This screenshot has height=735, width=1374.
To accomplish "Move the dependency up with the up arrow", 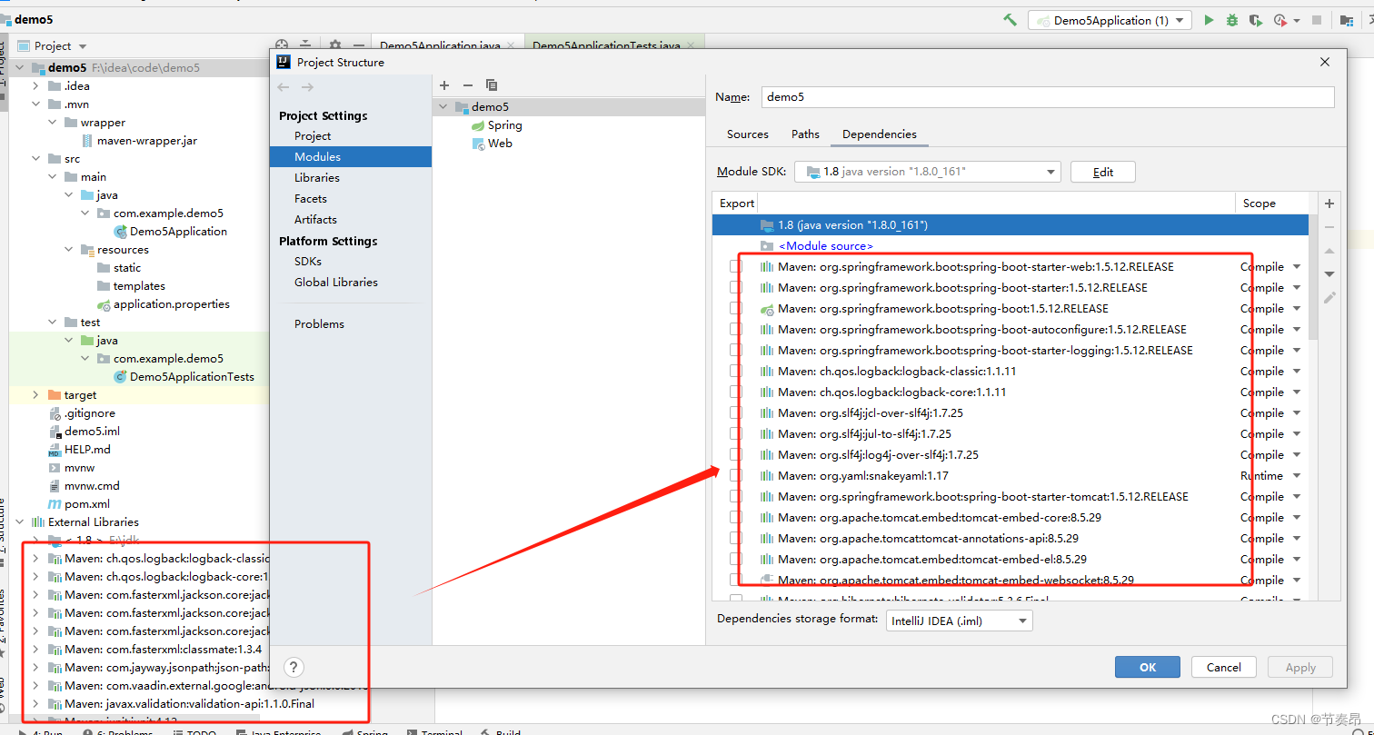I will (x=1329, y=251).
